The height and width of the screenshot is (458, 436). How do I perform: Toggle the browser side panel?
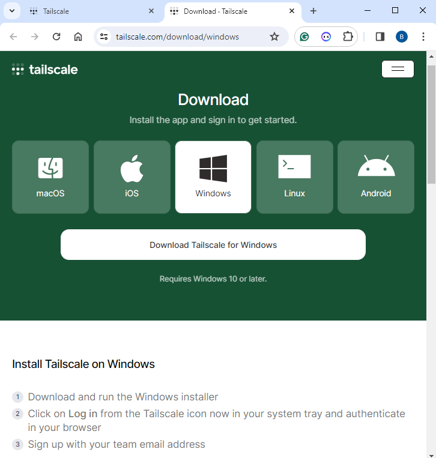pyautogui.click(x=380, y=37)
